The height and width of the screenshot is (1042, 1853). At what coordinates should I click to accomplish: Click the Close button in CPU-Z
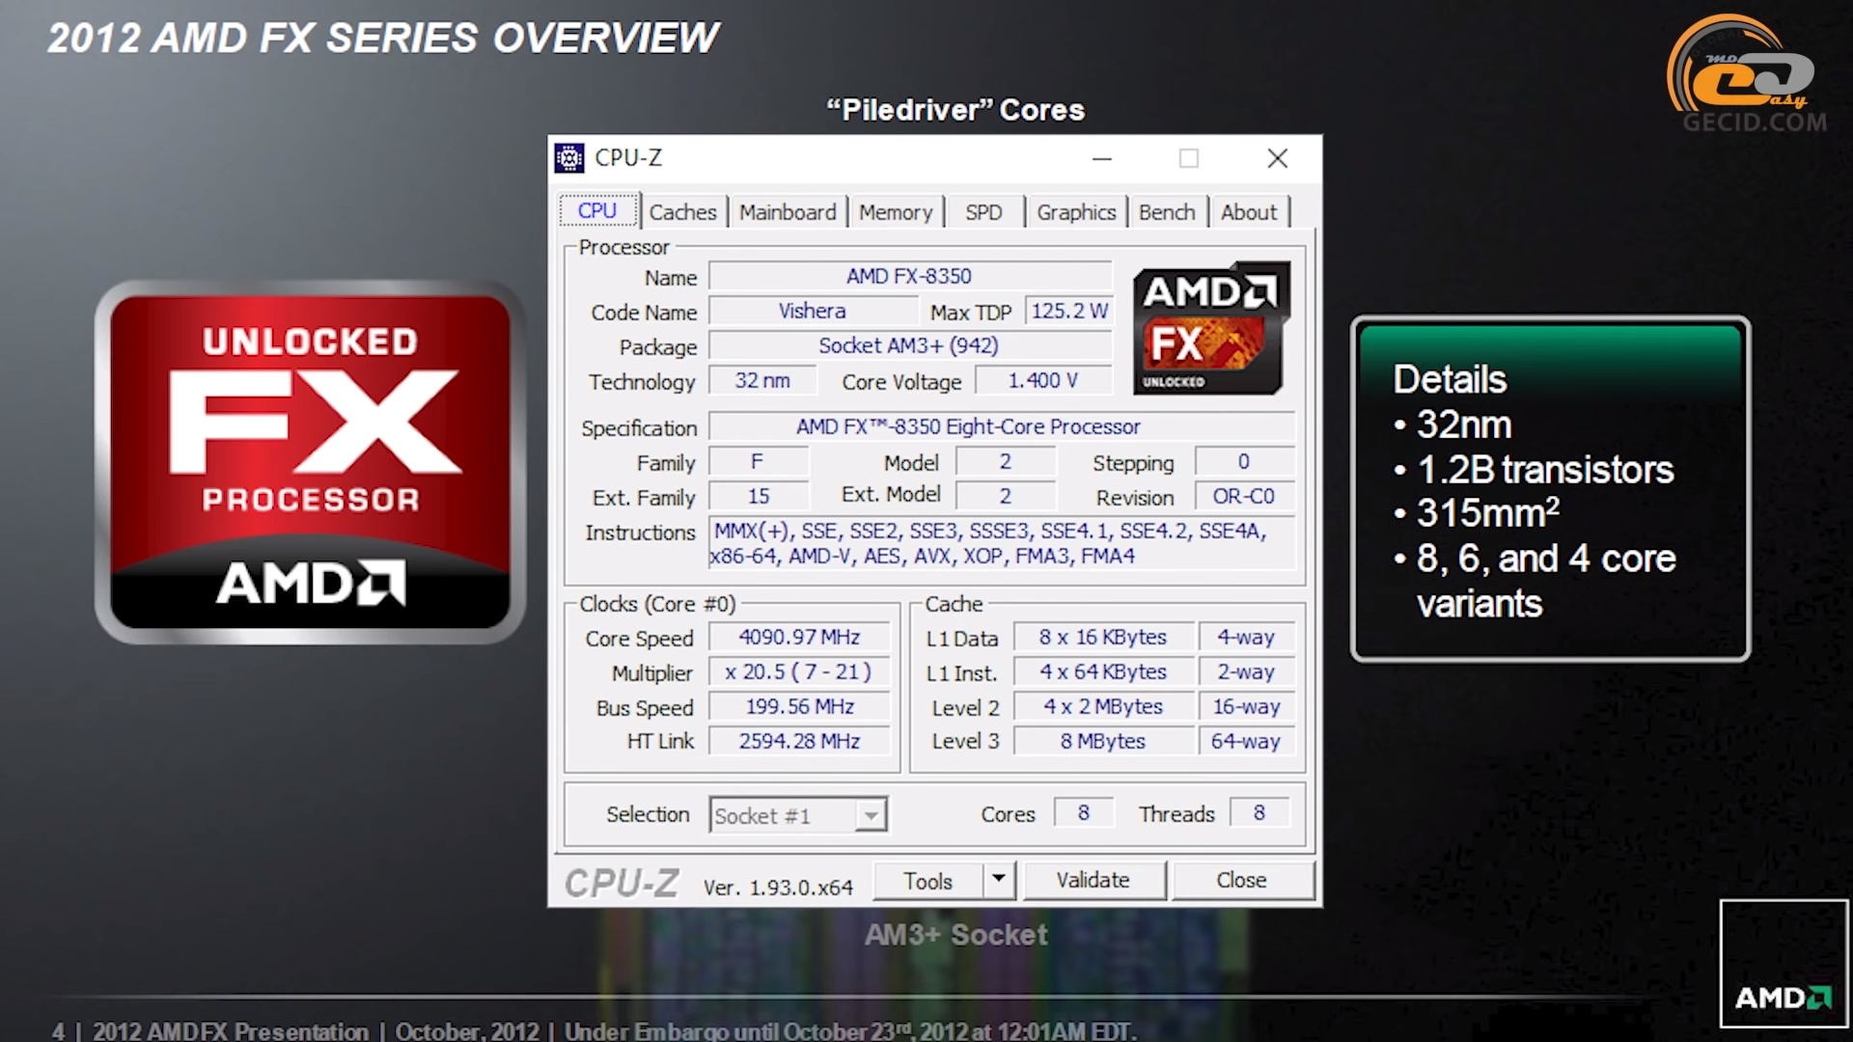coord(1241,880)
